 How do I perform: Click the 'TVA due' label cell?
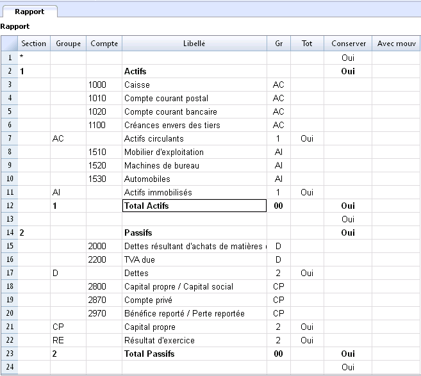point(194,259)
